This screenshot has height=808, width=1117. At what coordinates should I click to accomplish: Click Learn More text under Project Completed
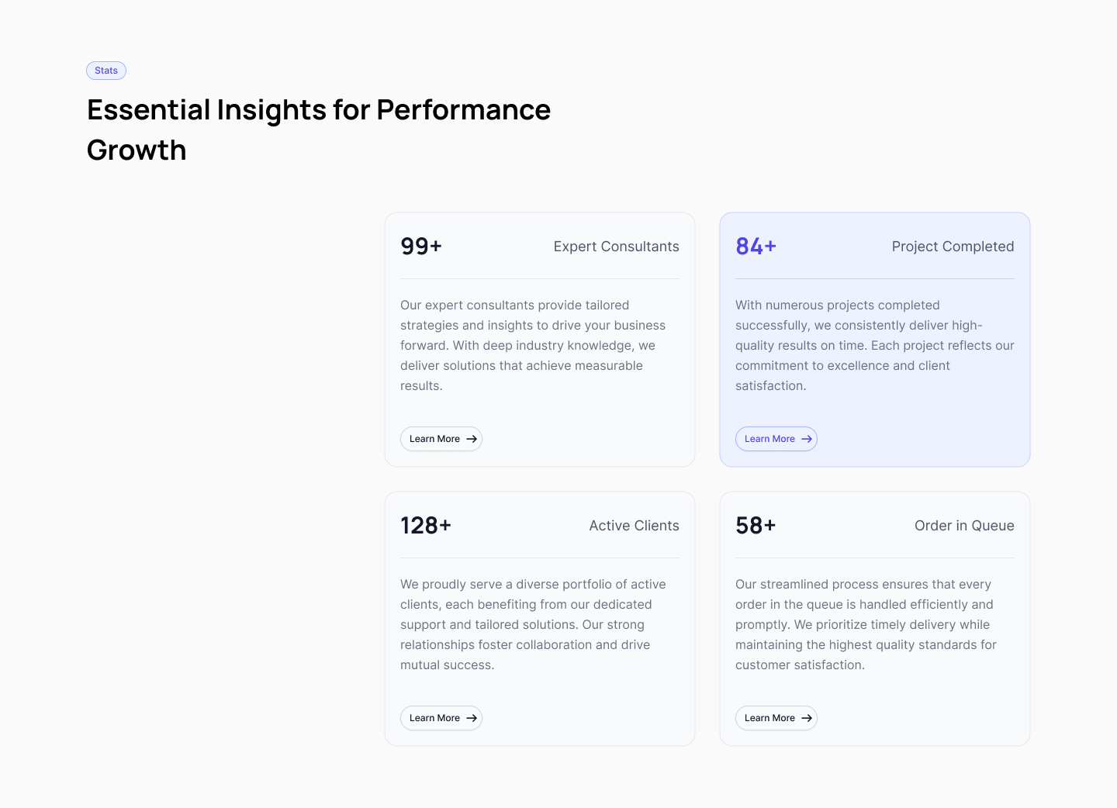click(769, 439)
